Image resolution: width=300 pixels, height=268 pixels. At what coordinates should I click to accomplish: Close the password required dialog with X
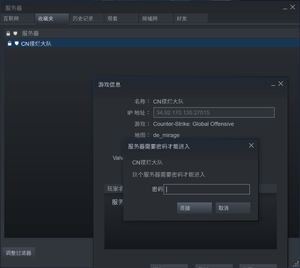pos(251,146)
